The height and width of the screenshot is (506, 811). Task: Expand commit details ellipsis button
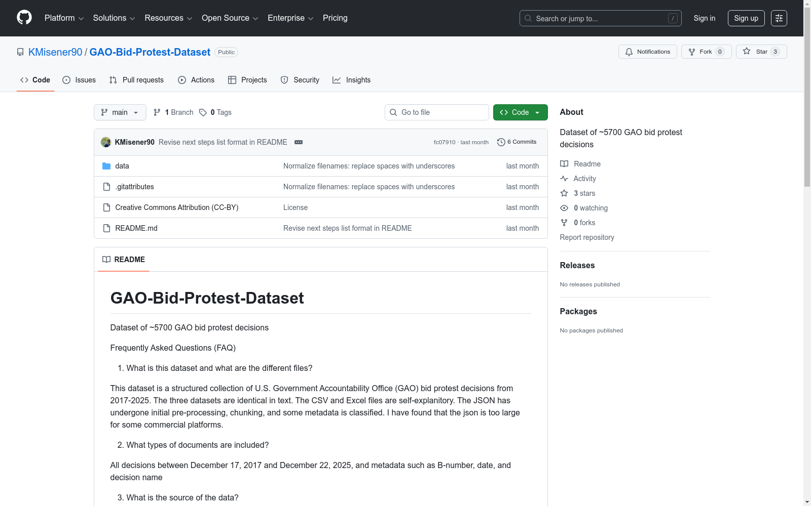point(299,142)
